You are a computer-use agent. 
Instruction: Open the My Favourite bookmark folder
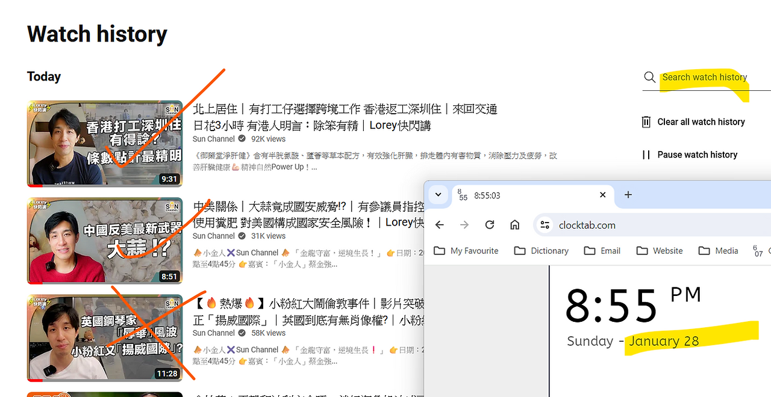click(466, 251)
